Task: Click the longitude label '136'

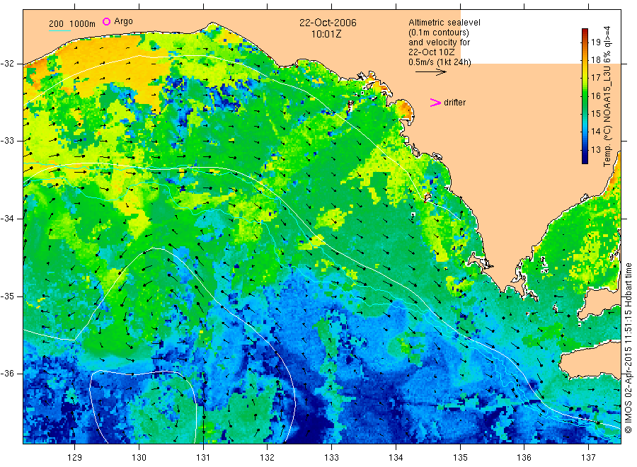Action: pos(524,458)
